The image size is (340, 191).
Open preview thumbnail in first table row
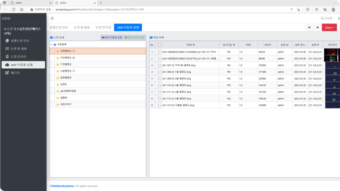click(332, 52)
